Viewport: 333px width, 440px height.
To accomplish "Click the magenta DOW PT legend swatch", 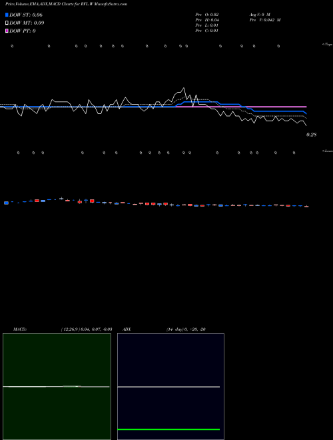I will (x=7, y=31).
